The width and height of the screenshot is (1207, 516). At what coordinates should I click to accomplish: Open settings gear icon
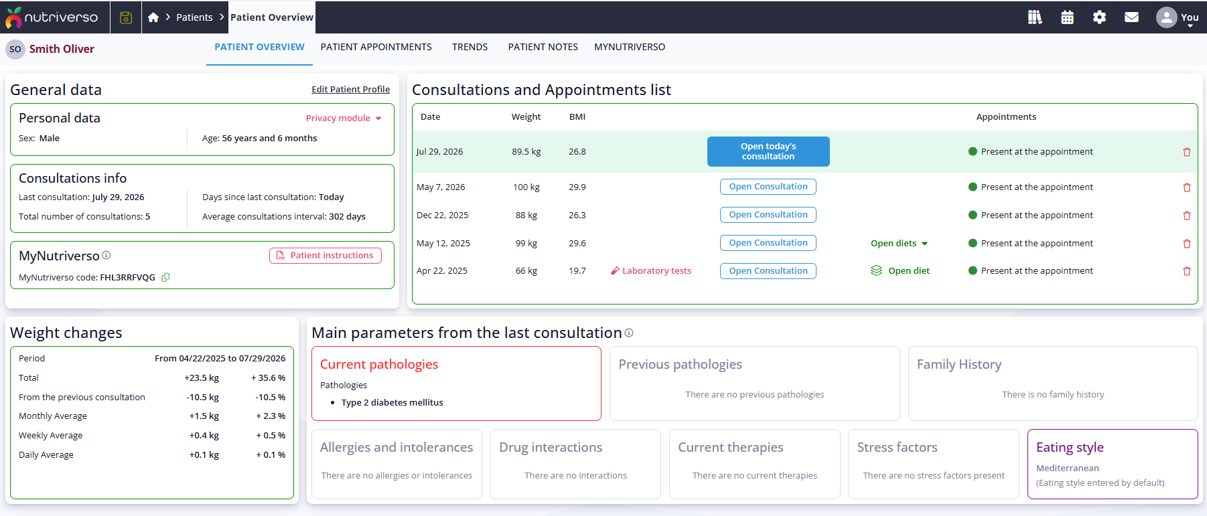pos(1099,17)
